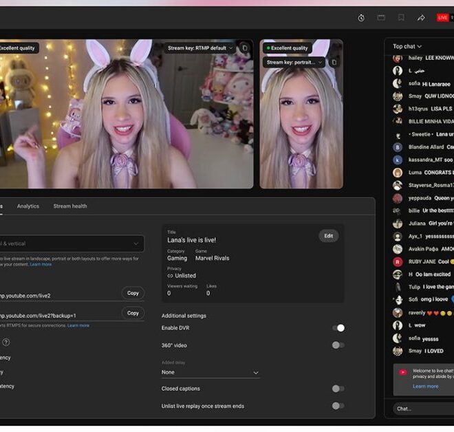Click the landscape stream preview
454x432 pixels.
[127, 114]
